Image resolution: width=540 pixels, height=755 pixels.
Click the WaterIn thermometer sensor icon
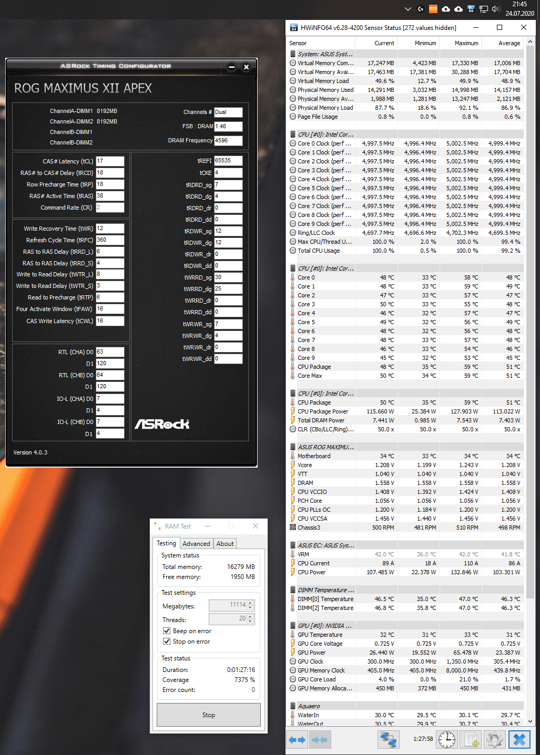tap(293, 715)
